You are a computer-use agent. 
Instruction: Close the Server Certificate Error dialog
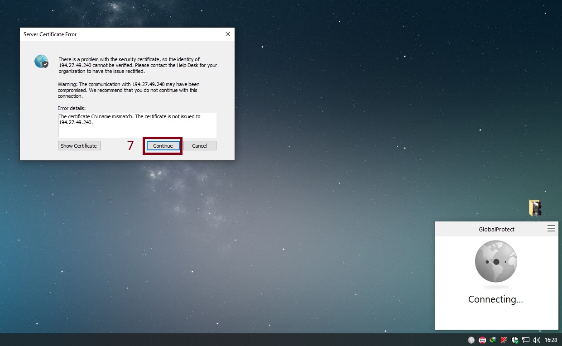[x=228, y=34]
